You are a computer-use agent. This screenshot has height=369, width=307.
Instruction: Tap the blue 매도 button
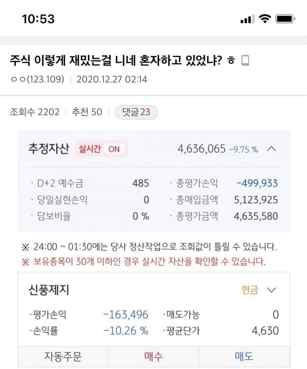click(x=244, y=356)
